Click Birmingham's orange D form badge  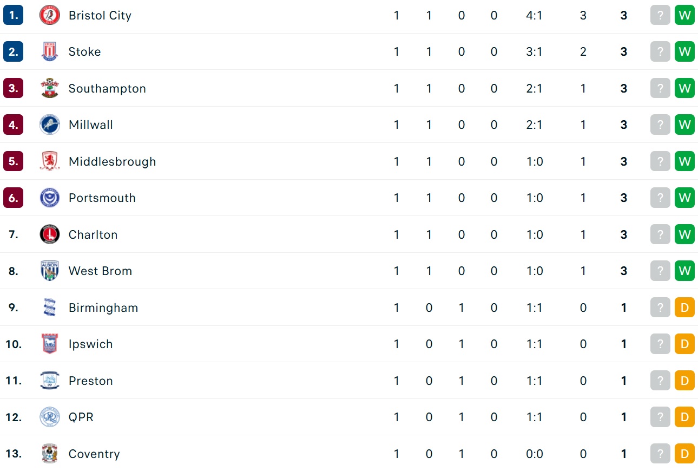click(x=684, y=308)
